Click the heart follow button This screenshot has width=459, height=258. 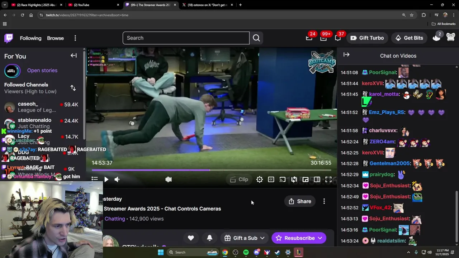tap(191, 238)
